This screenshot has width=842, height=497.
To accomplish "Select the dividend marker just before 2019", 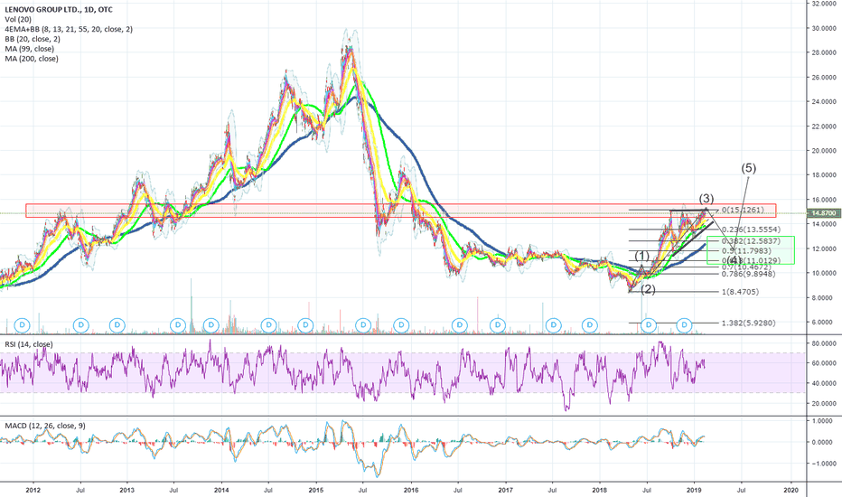I will pos(684,325).
